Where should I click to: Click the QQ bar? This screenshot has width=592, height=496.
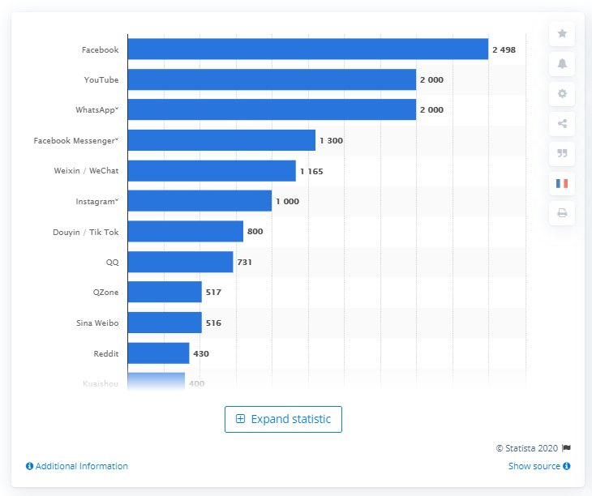pyautogui.click(x=181, y=262)
